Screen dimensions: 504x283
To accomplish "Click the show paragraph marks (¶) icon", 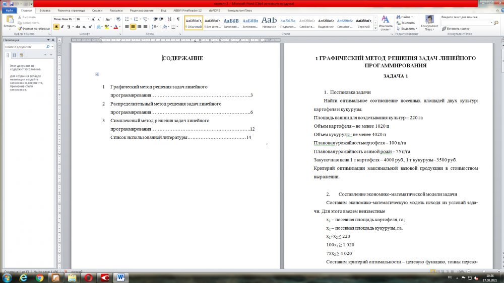I will tap(178, 19).
